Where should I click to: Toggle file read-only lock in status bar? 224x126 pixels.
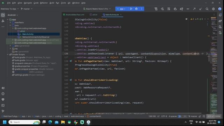coord(200,117)
